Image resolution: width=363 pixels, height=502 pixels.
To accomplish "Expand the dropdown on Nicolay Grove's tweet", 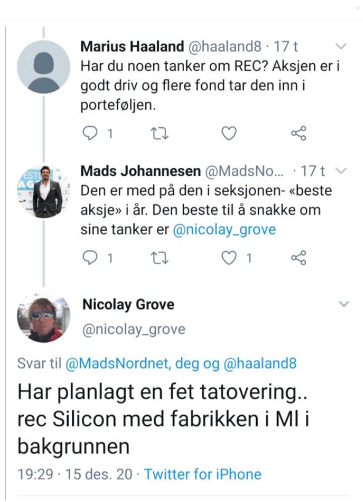I will (343, 303).
